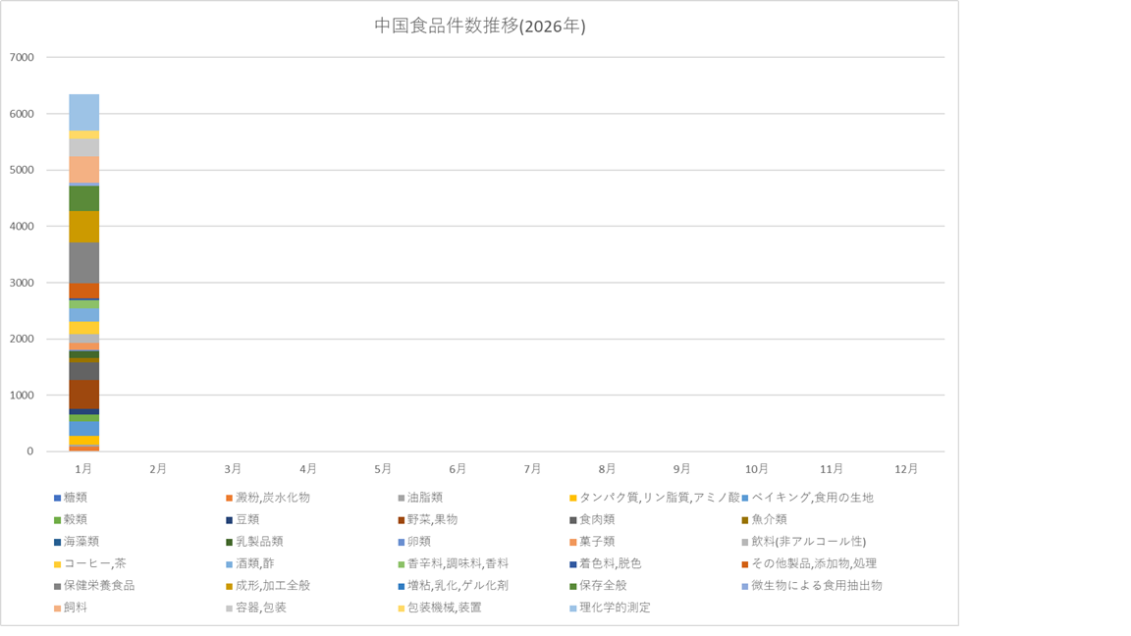Image resolution: width=1131 pixels, height=636 pixels.
Task: Click the 7000 value on the vertical axis
Action: (21, 57)
